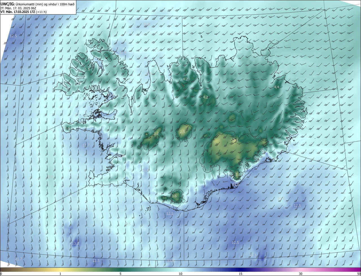Screen dimensions: 361x276
Task: Click the '9.5' value in the southern sea
Action: (128, 224)
